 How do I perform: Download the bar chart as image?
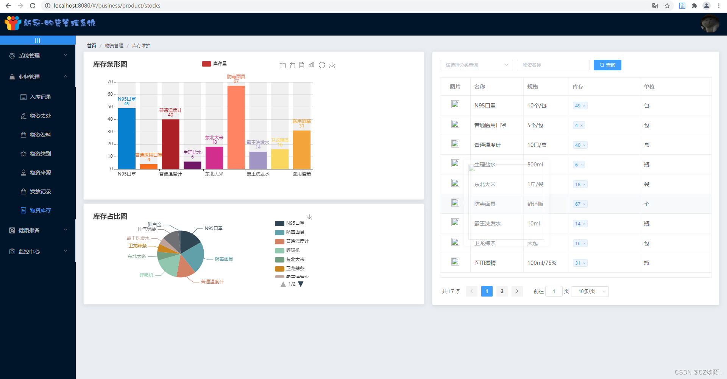(332, 65)
